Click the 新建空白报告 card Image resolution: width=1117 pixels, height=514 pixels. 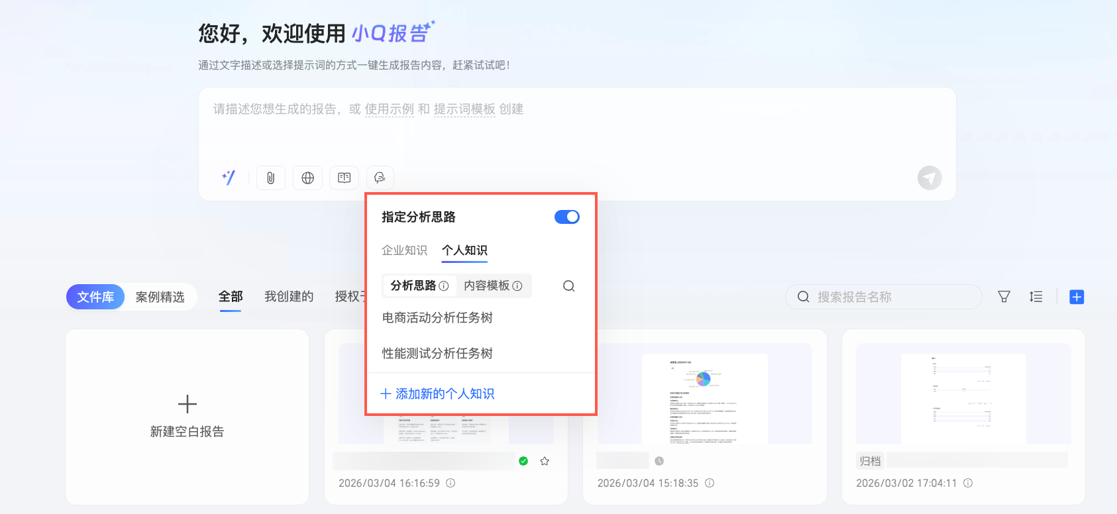187,417
